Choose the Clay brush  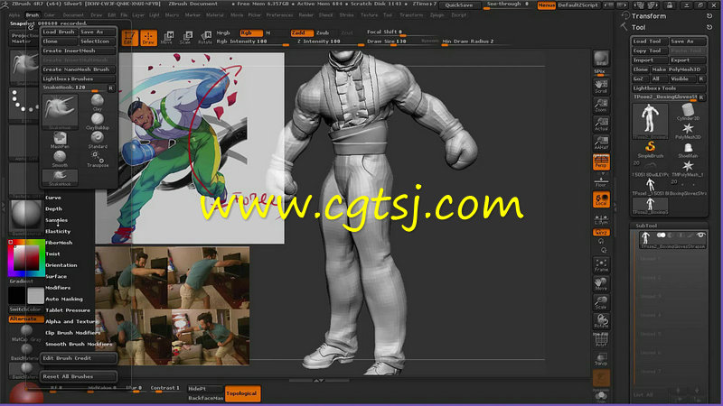[98, 102]
